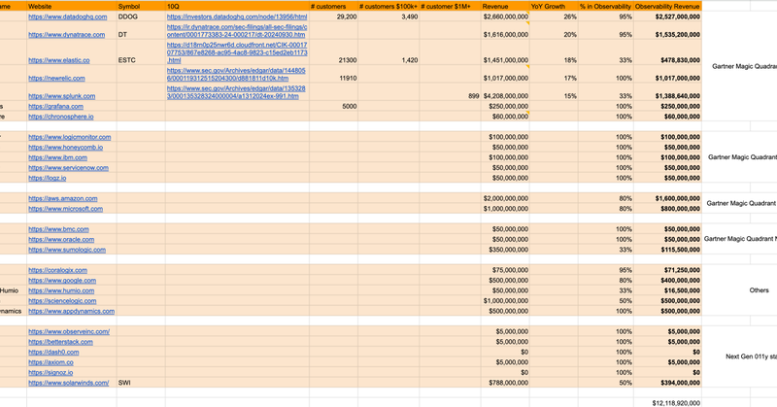777x407 pixels.
Task: Open the observeinc.com website link
Action: click(69, 331)
